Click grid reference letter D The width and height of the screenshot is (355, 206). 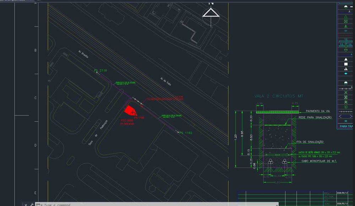35,146
